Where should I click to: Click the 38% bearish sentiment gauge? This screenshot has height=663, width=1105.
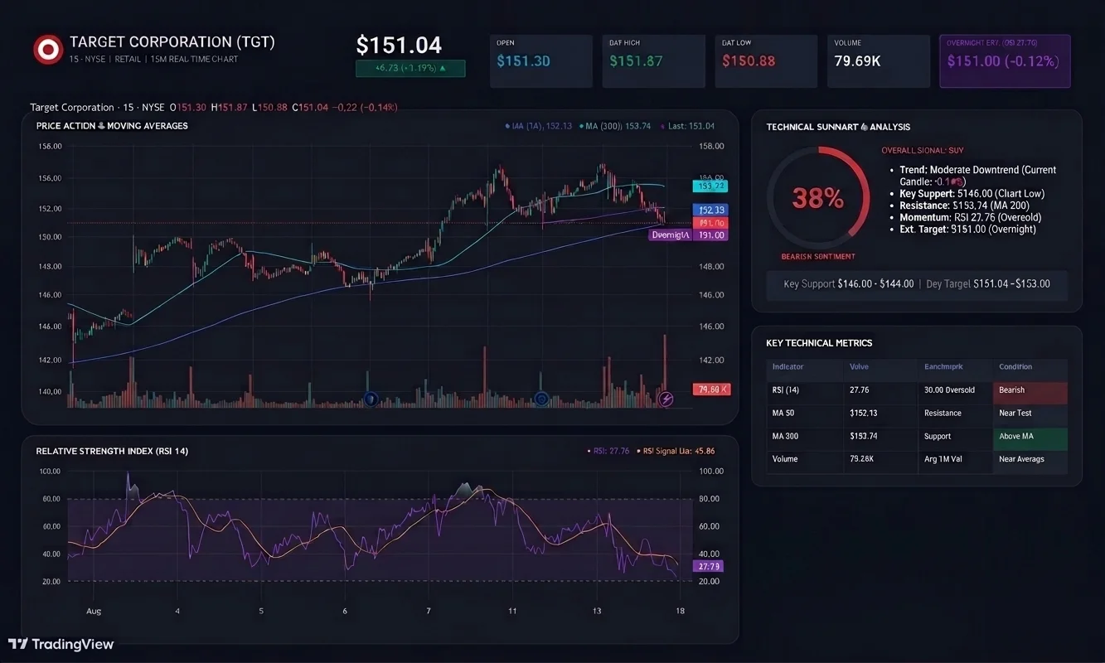[x=817, y=197]
